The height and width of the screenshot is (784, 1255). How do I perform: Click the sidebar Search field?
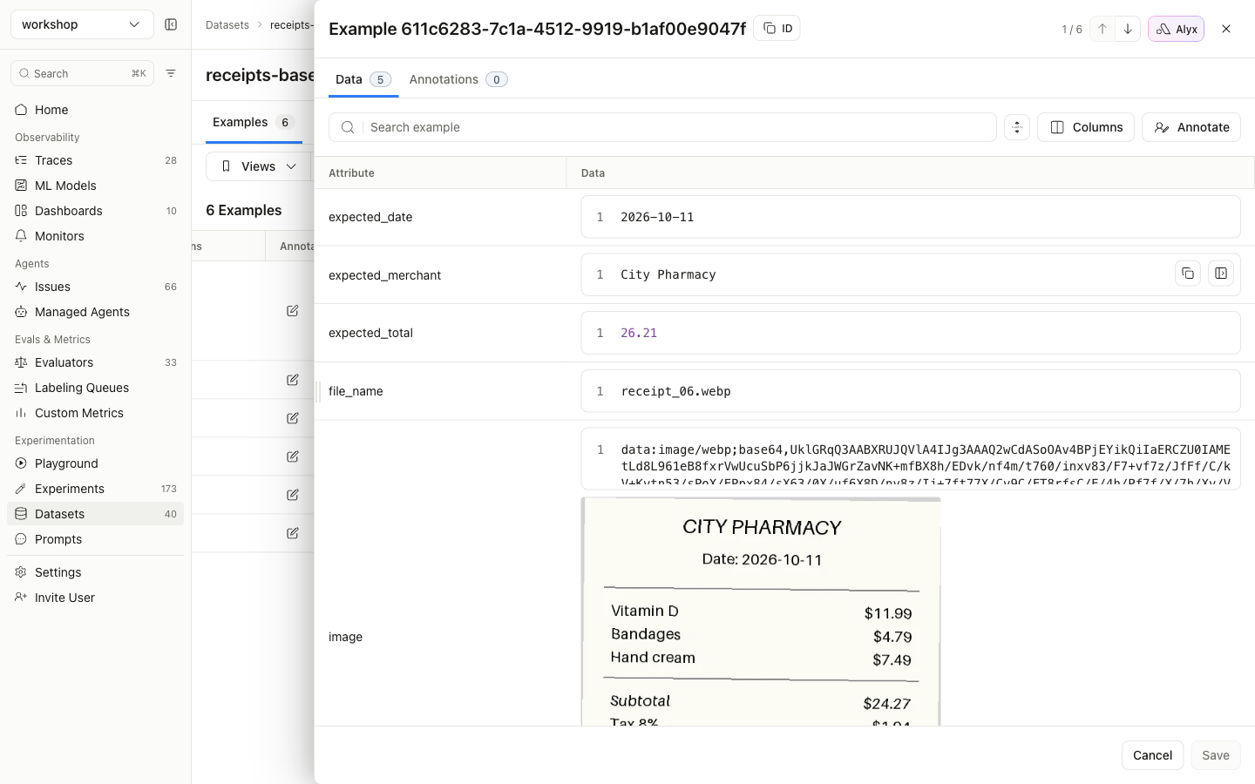coord(82,73)
